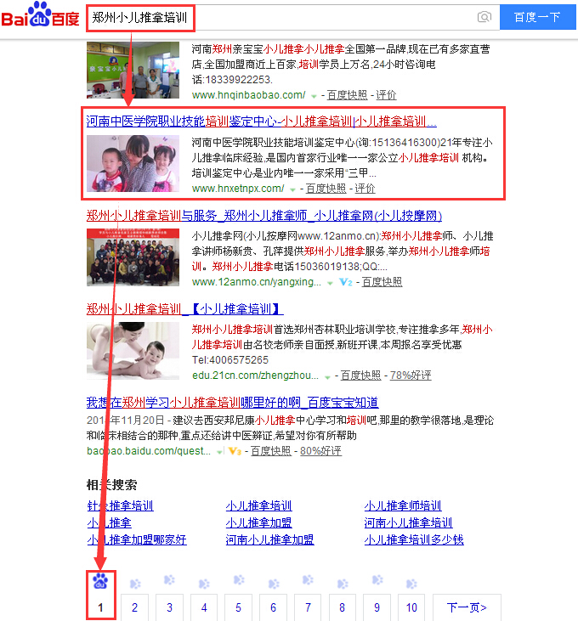Expand dropdown arrow next to www.12anmo.cn
578x621 pixels.
[330, 283]
